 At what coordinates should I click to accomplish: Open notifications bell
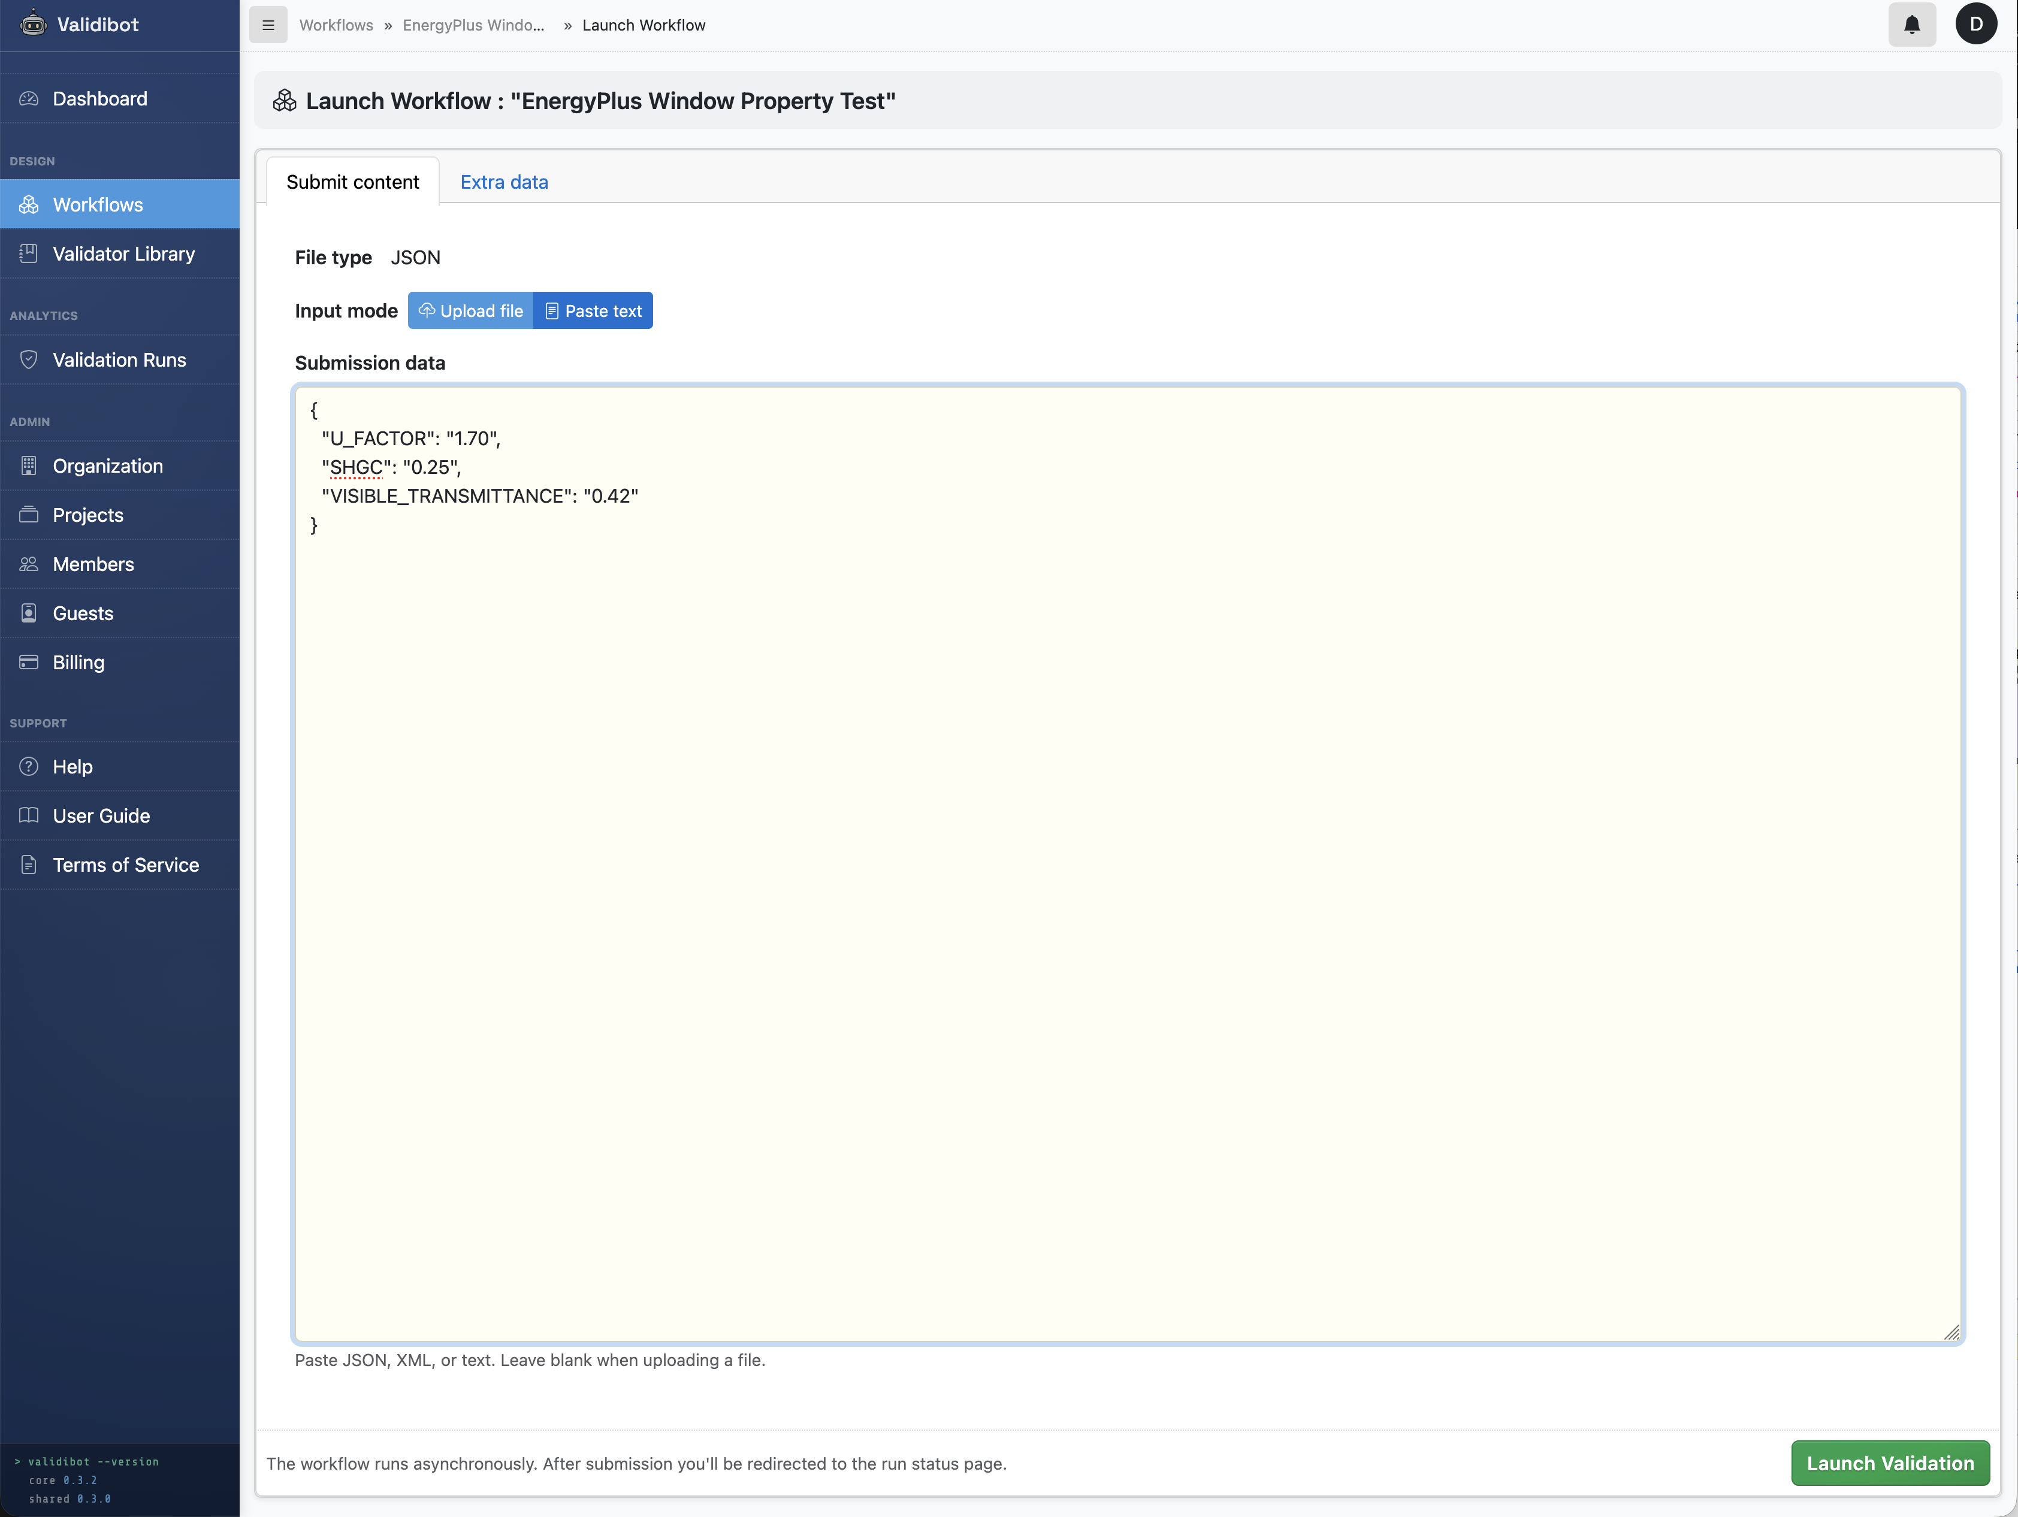click(x=1912, y=25)
